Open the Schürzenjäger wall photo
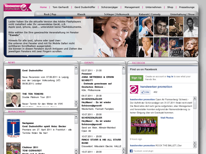Viewport: 206px width, 154px height. 144,125
